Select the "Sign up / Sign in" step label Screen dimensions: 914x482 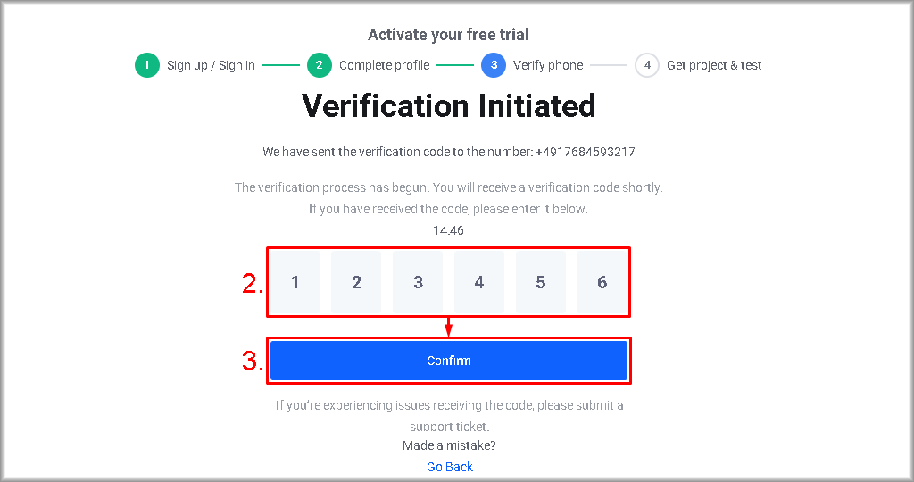point(211,65)
